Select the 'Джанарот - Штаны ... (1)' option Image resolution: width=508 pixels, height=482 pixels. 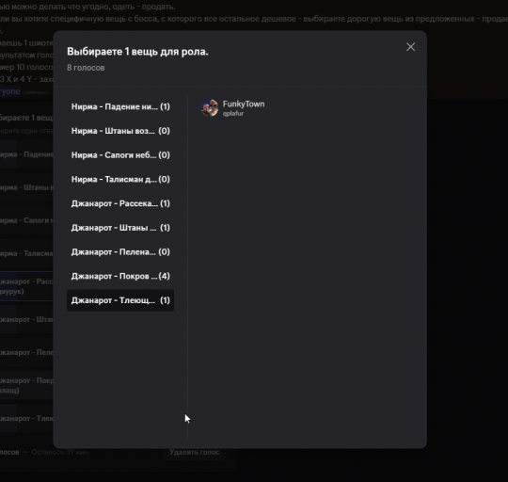[120, 228]
